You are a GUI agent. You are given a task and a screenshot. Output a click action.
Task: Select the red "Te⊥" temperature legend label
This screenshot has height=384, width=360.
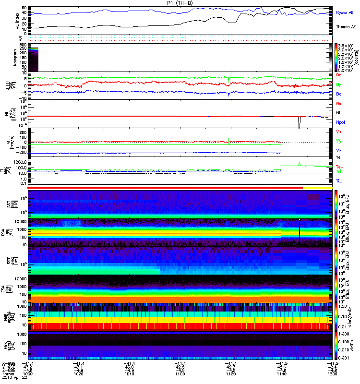(x=339, y=167)
